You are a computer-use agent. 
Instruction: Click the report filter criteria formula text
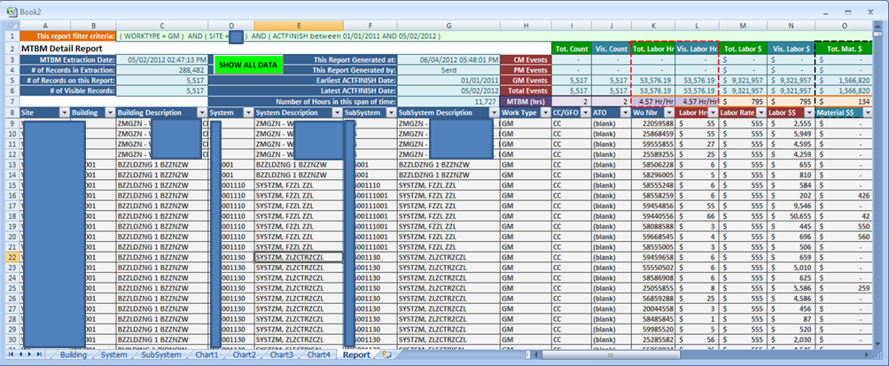pos(280,35)
